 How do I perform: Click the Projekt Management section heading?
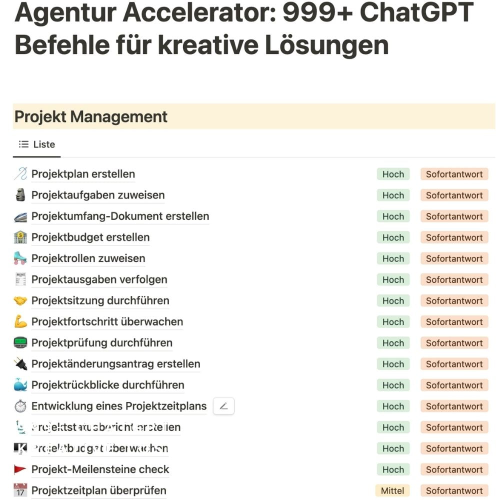(x=91, y=116)
